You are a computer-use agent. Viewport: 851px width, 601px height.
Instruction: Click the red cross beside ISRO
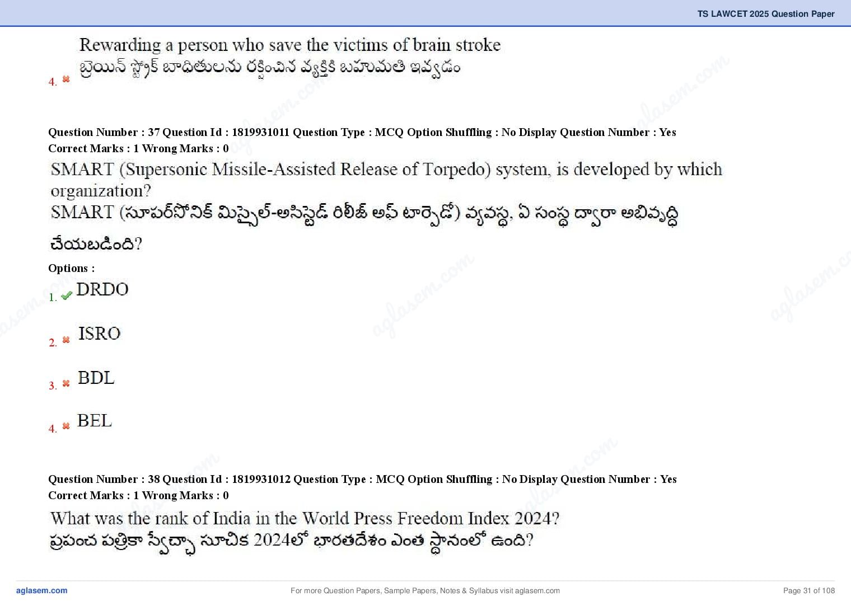coord(66,340)
